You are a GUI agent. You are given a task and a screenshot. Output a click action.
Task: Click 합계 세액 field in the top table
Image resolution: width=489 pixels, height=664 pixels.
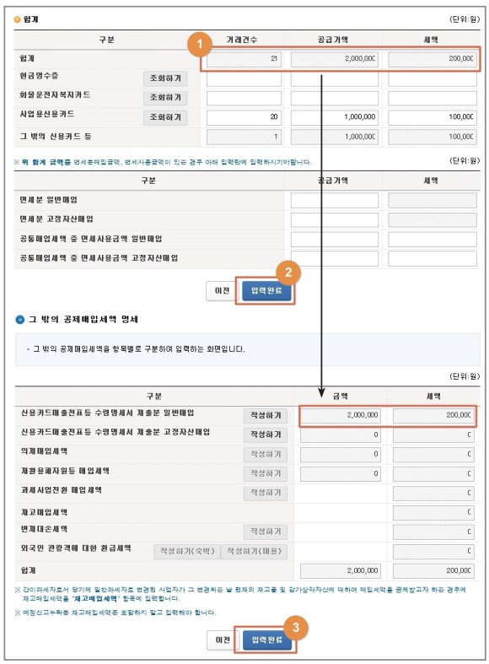433,59
